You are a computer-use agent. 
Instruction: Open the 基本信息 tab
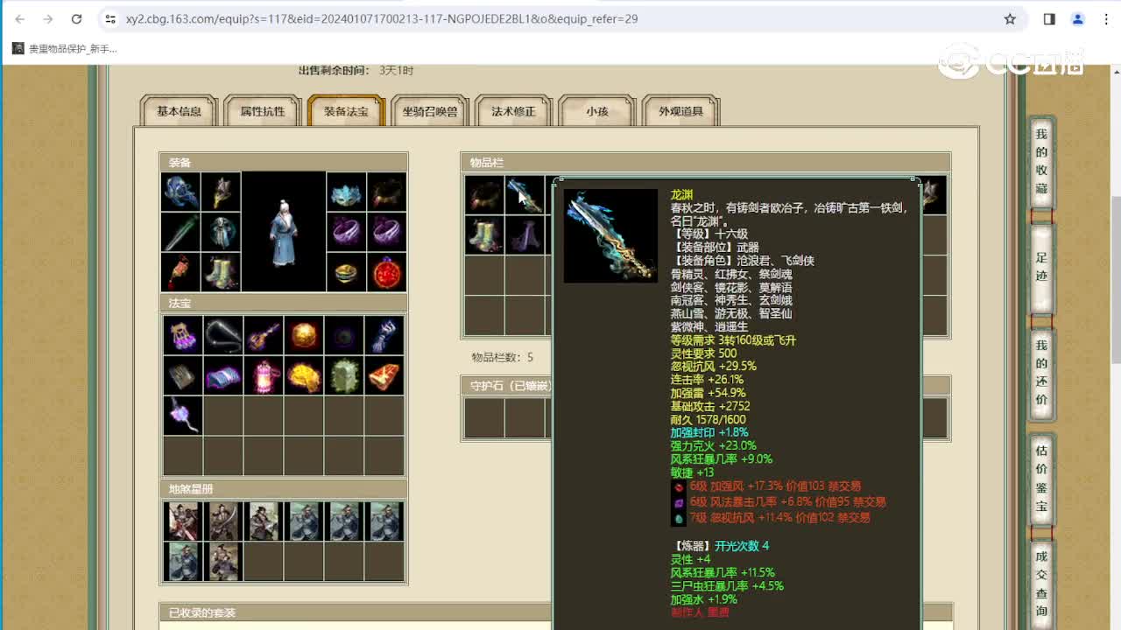[x=179, y=111]
